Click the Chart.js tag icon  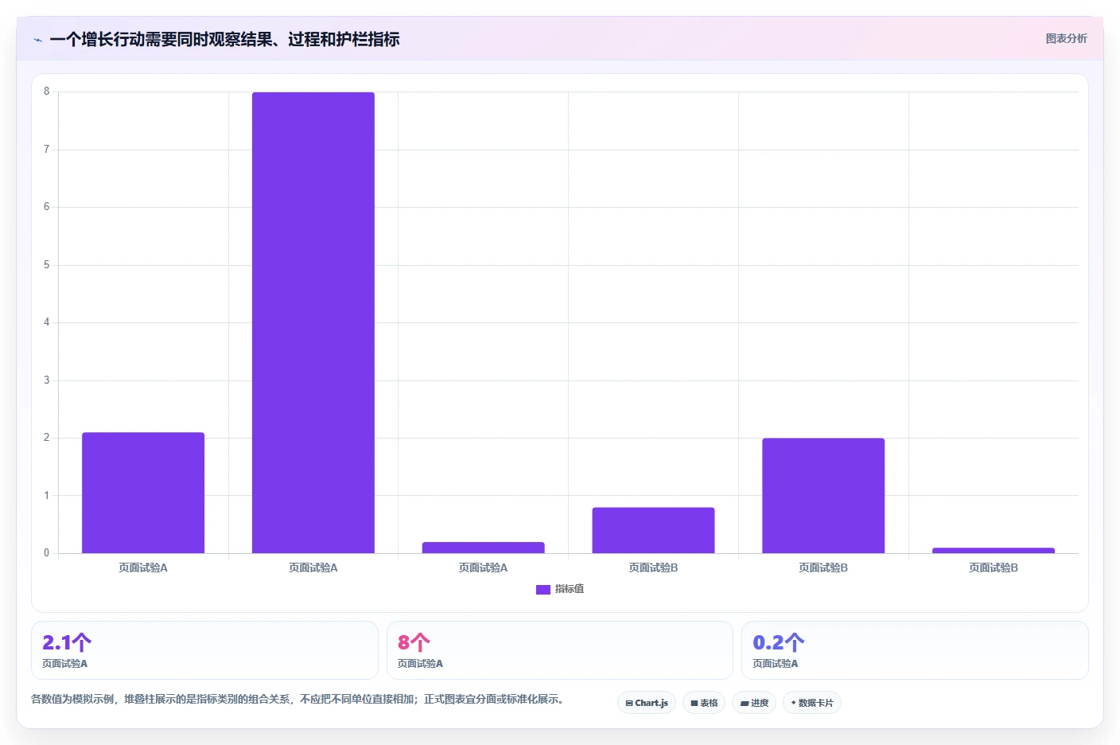629,704
